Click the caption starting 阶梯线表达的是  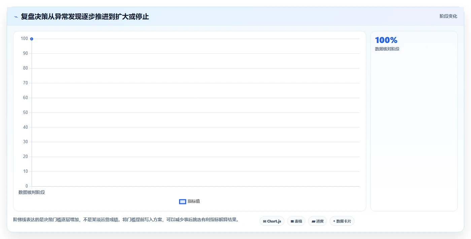[127, 220]
